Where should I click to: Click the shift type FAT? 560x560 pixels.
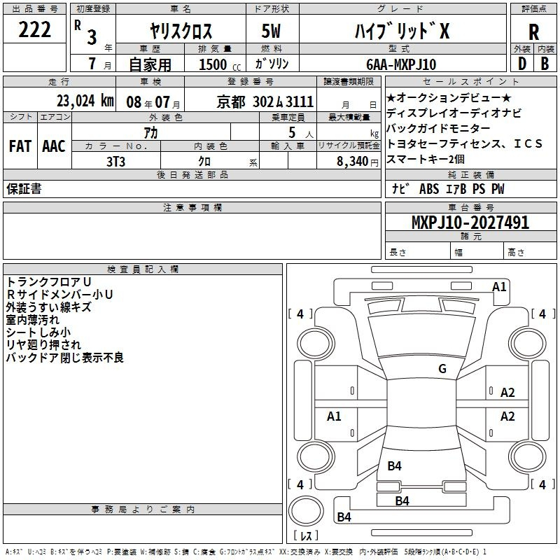20,146
